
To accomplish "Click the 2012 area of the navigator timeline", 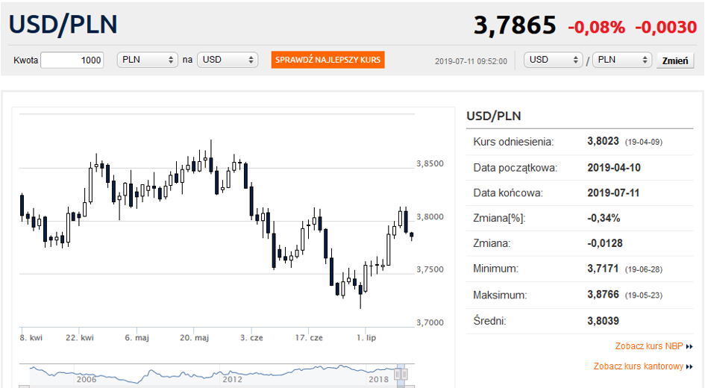I will 233,380.
